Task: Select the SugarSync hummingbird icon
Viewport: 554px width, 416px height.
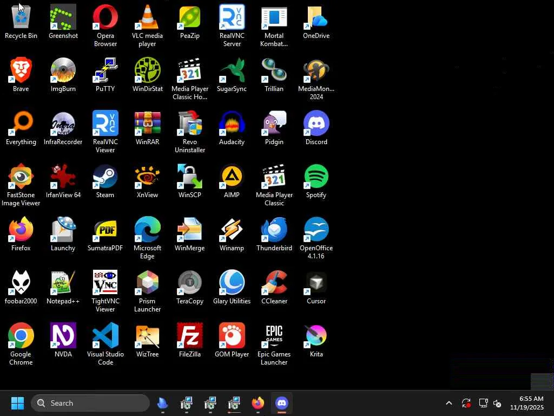Action: (232, 70)
